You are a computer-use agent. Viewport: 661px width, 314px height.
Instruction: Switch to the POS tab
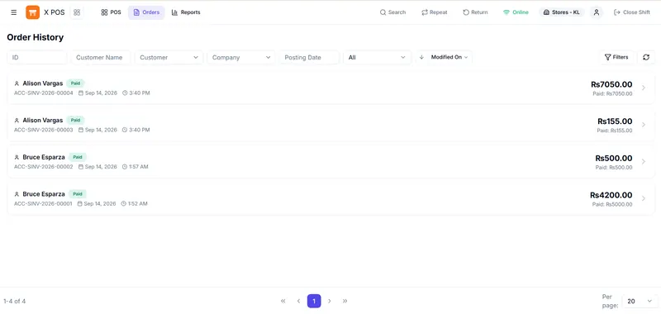[111, 12]
